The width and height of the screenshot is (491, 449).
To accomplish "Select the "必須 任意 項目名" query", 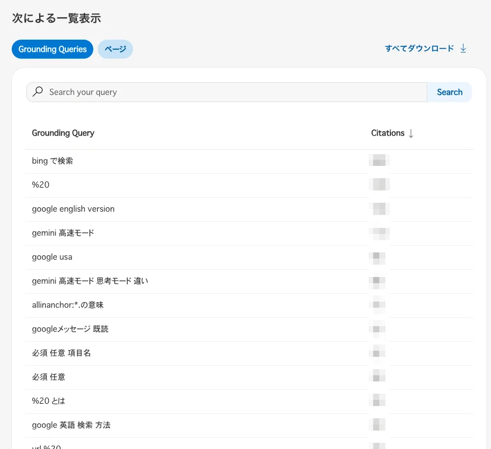I will click(x=61, y=353).
